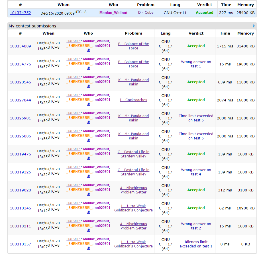The width and height of the screenshot is (261, 258).
Task: Open the I - Cockroaches problem link
Action: pos(133,100)
